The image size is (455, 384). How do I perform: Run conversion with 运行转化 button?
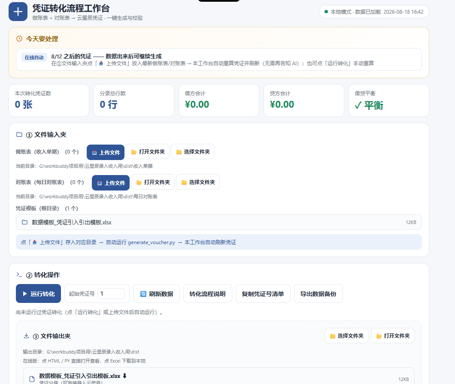click(x=38, y=293)
